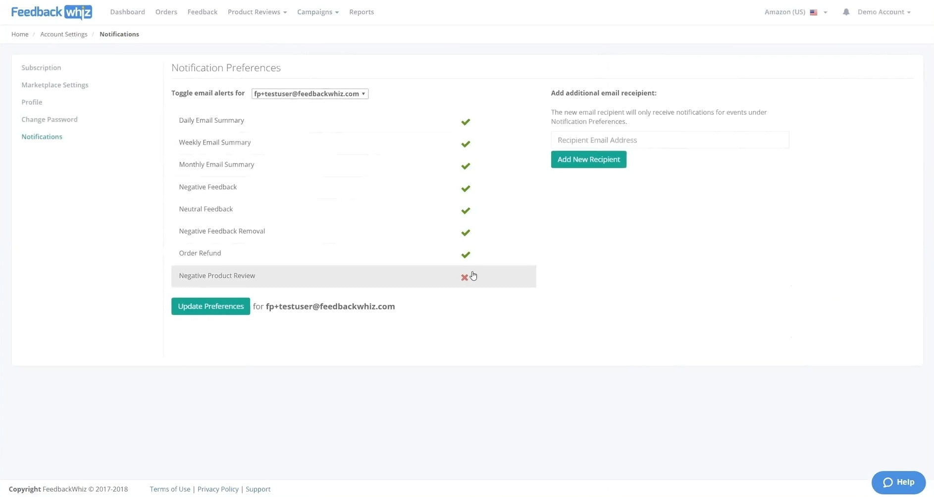
Task: Open Reports in top navigation
Action: click(362, 12)
